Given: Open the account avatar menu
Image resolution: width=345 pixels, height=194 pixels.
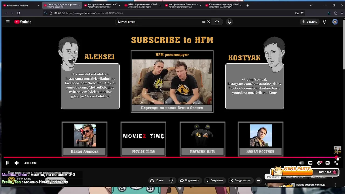Looking at the screenshot, I should click(335, 22).
